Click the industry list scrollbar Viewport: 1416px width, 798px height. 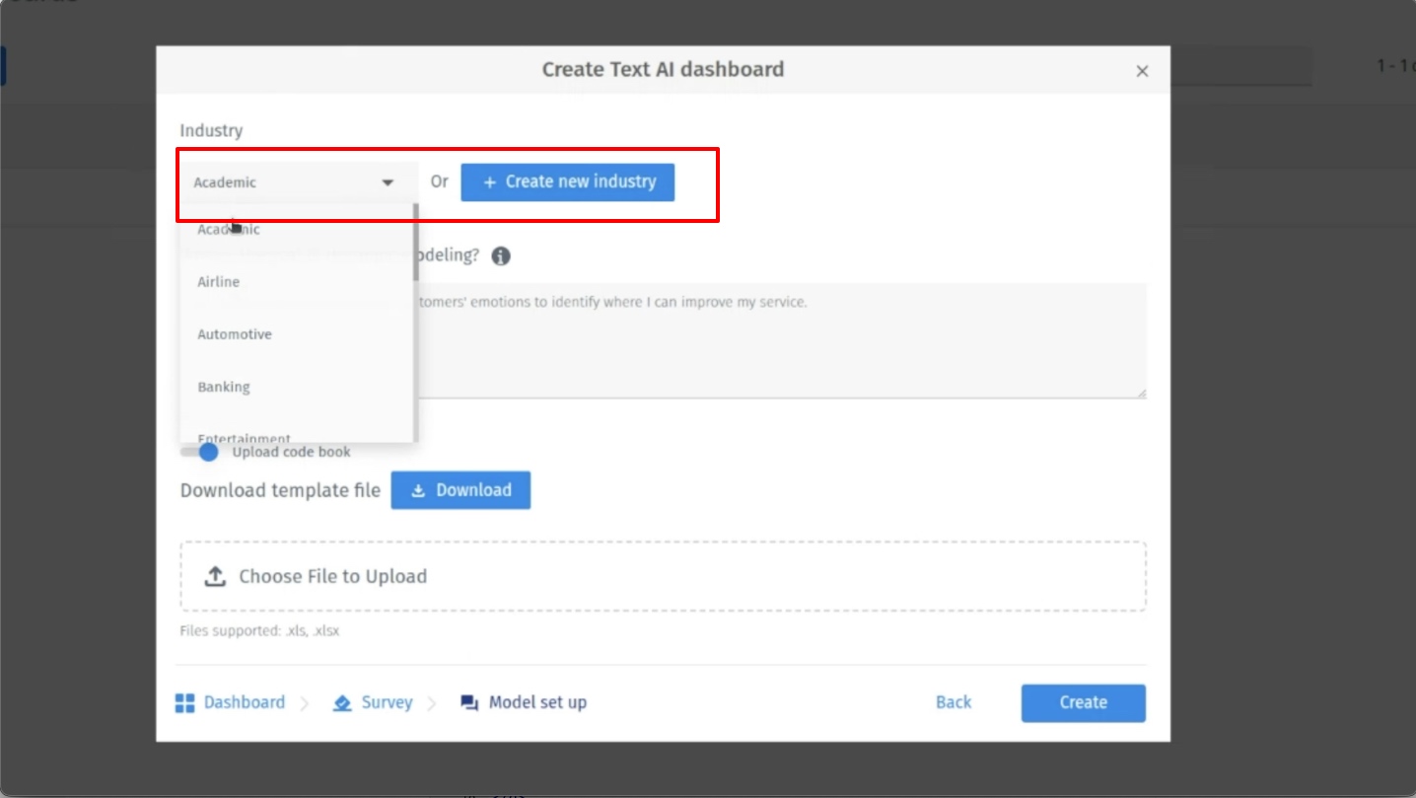pos(416,242)
